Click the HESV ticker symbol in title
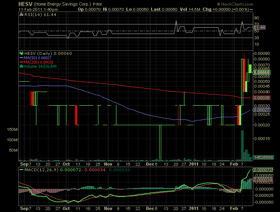The width and height of the screenshot is (280, 212). [25, 4]
